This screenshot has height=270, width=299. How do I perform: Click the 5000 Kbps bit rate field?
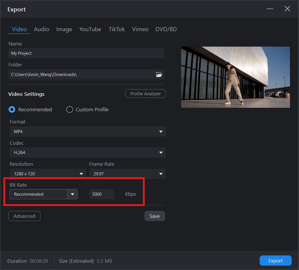(102, 194)
